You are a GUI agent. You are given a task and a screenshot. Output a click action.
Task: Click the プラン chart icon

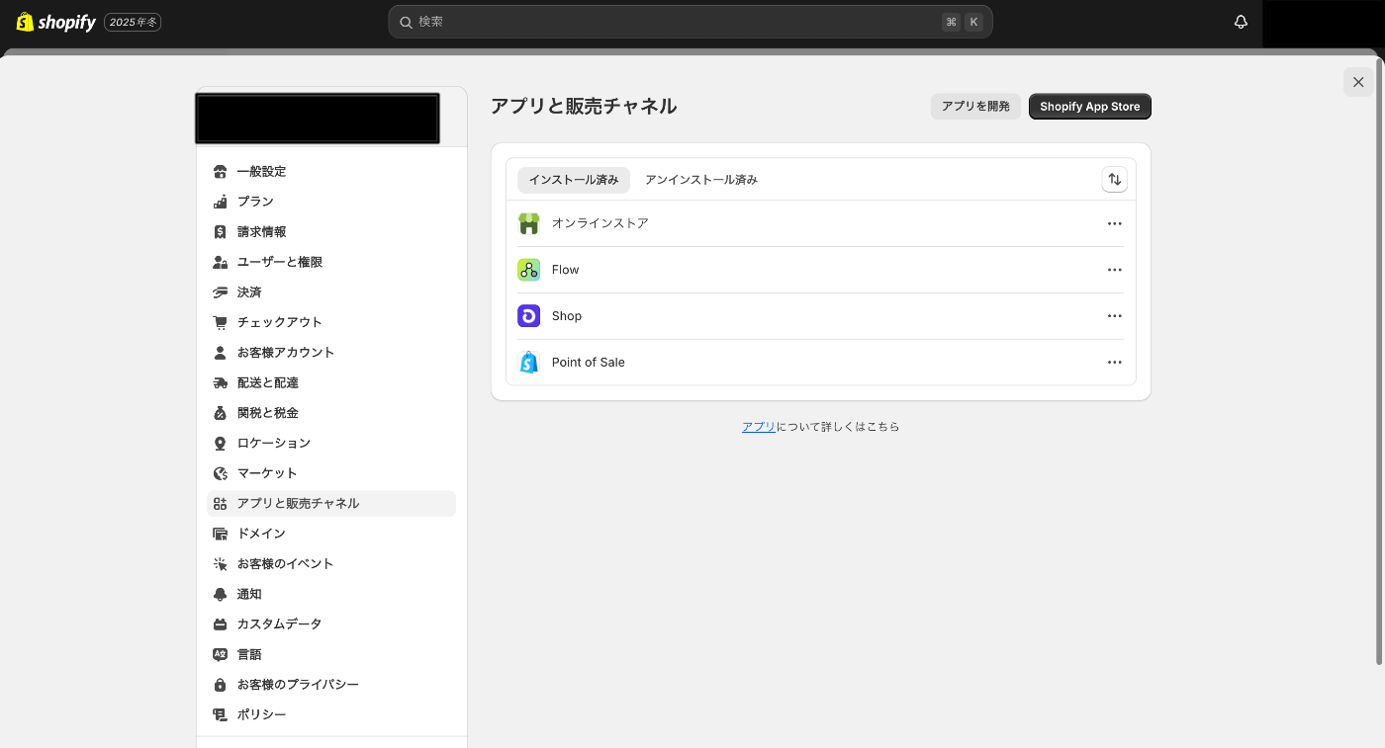[221, 202]
